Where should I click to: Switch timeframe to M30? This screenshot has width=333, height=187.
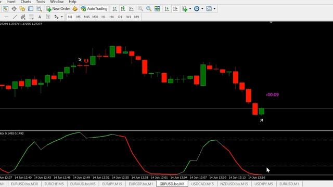(x=95, y=17)
